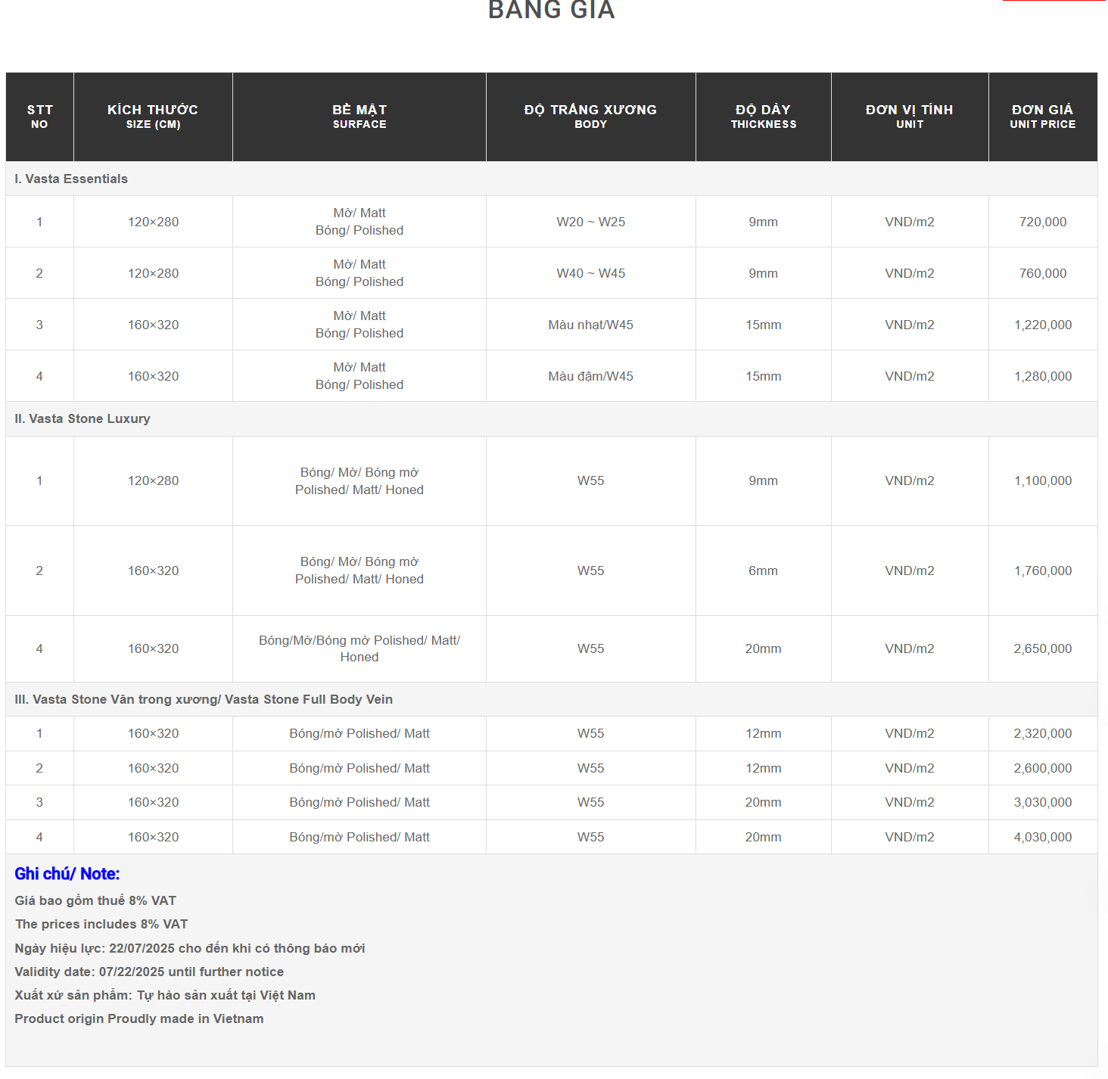The height and width of the screenshot is (1079, 1108).
Task: Click the Màu đậm/W45 cell
Action: pyautogui.click(x=590, y=376)
